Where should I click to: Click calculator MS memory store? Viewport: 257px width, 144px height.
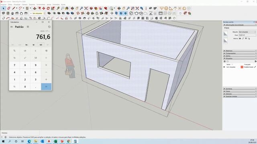tap(41, 45)
